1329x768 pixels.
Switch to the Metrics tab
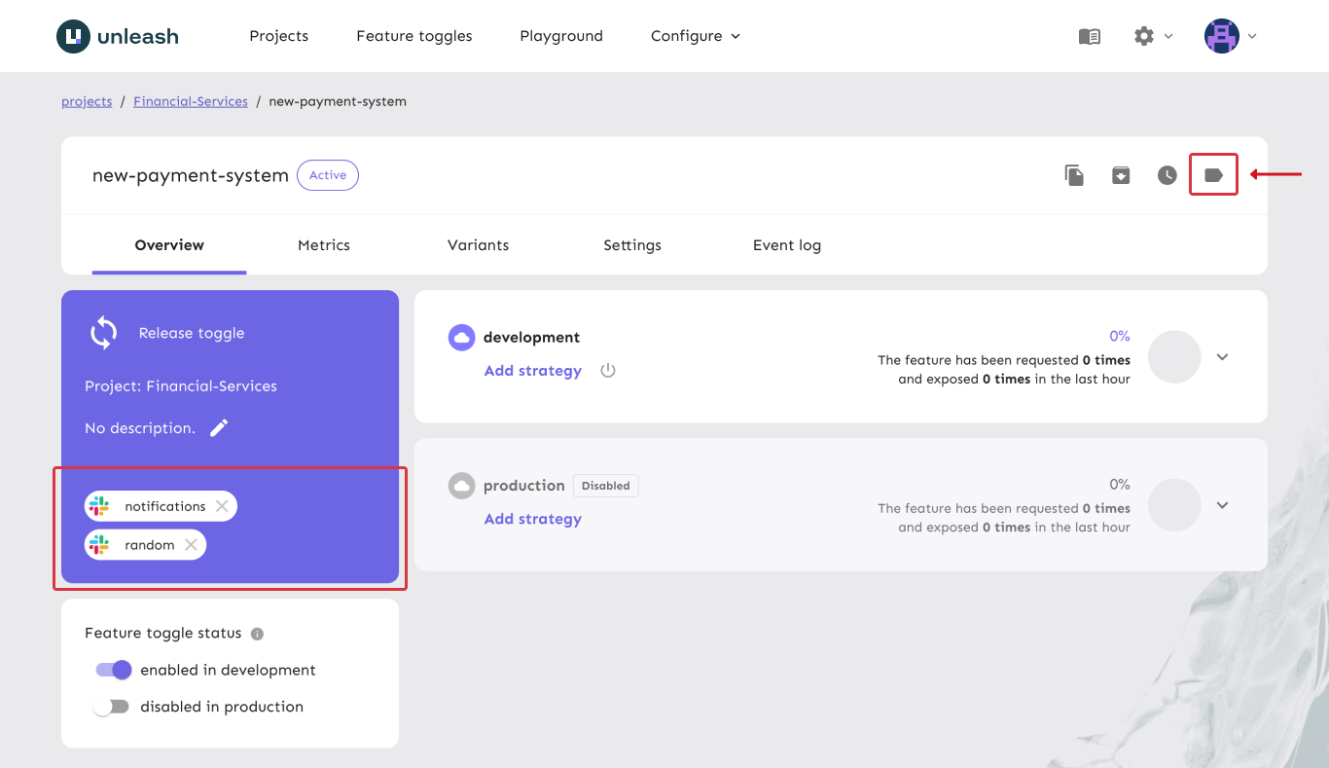click(x=324, y=245)
